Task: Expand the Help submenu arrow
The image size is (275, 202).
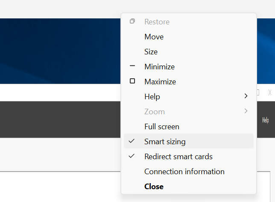Action: click(246, 96)
